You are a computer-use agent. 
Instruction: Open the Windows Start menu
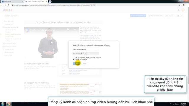pos(3,104)
